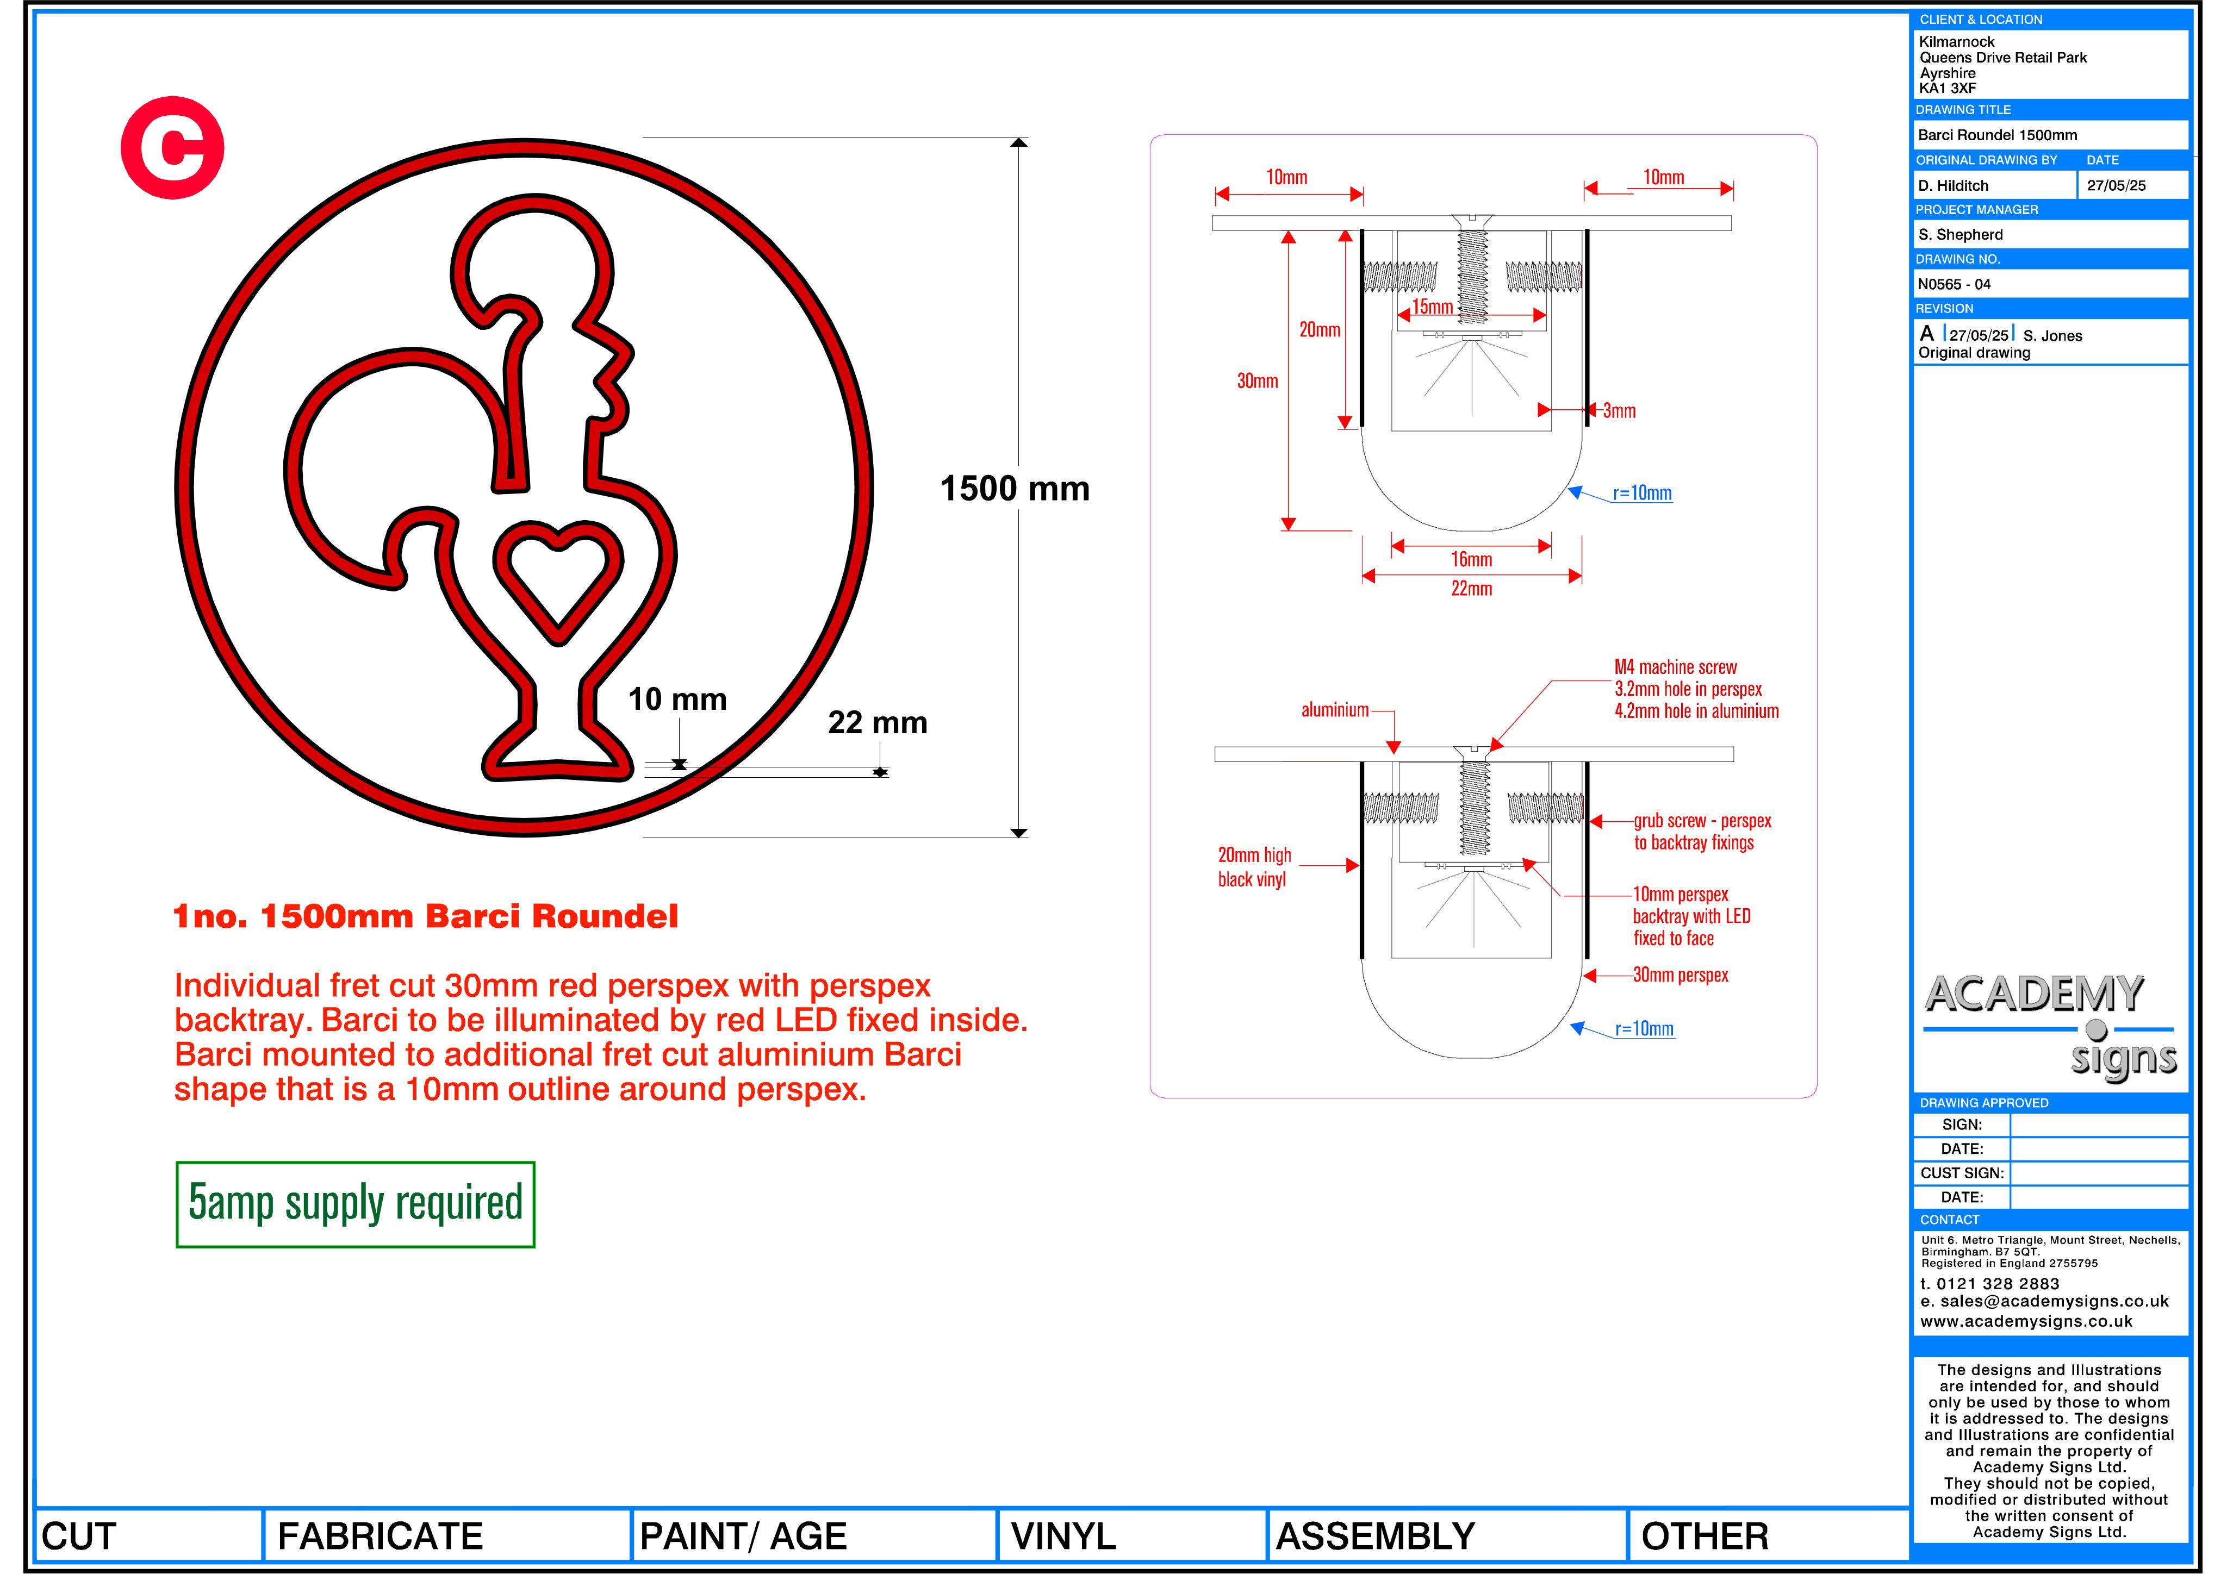The width and height of the screenshot is (2227, 1574).
Task: Click the revision entry 'Original drawing'
Action: click(x=1974, y=353)
